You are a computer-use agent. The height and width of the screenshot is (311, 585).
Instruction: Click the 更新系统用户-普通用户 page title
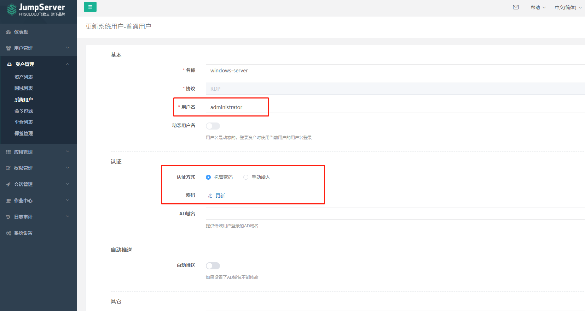(118, 26)
